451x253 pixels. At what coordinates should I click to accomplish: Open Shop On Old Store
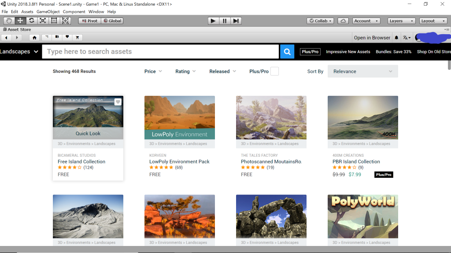click(x=434, y=52)
